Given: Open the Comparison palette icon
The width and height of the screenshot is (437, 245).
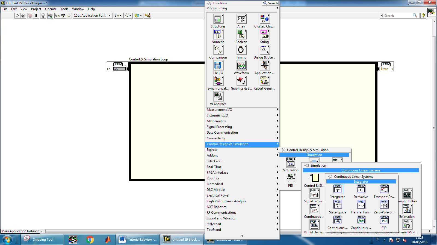Looking at the screenshot, I should [218, 50].
